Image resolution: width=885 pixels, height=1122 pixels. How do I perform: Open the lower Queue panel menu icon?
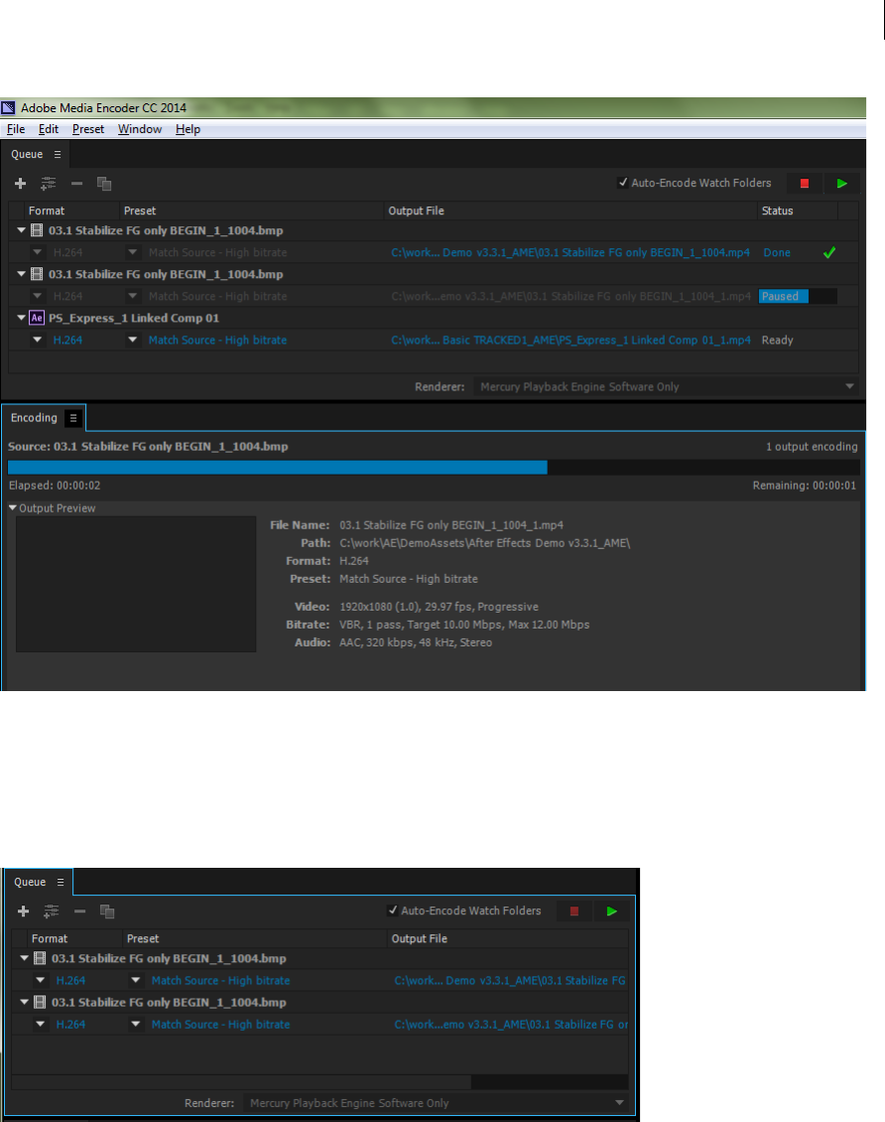tap(61, 883)
